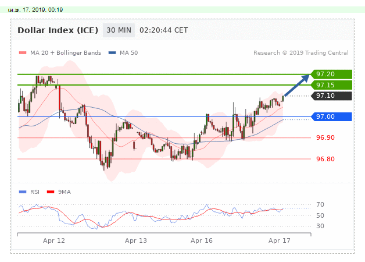Click the 97.20 green resistance price tag
Viewport: 365px width, 262px height.
point(331,75)
